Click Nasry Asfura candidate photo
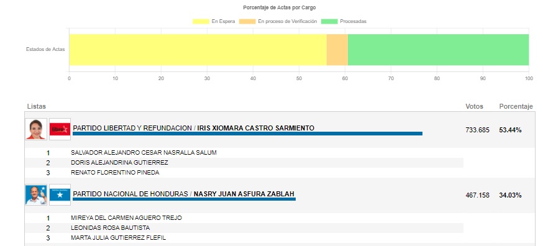543x246 pixels. (x=36, y=194)
